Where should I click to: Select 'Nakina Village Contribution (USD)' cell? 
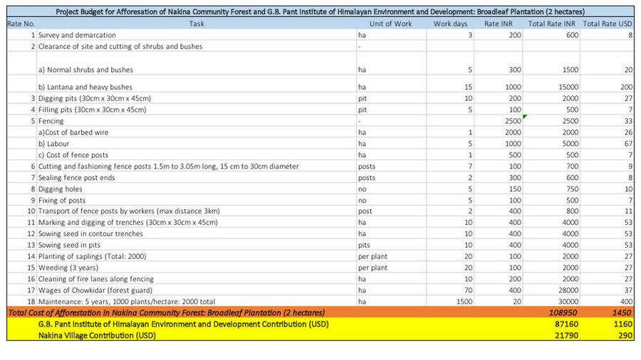coord(97,336)
